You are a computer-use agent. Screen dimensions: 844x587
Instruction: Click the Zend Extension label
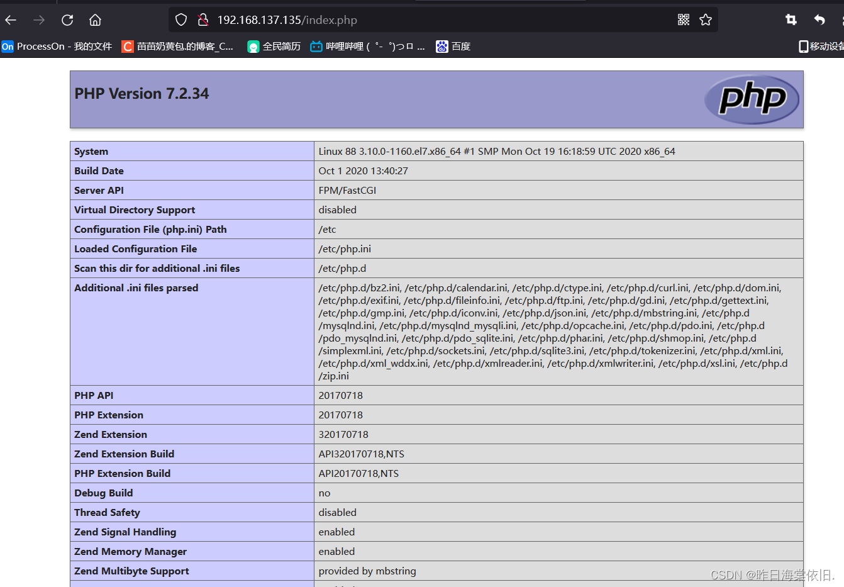point(111,435)
